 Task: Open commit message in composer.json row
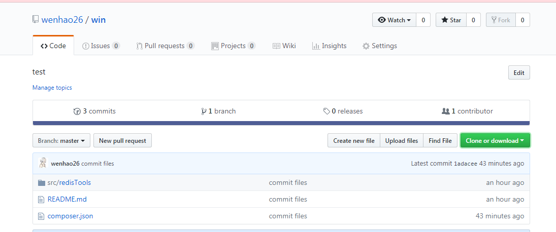click(288, 216)
